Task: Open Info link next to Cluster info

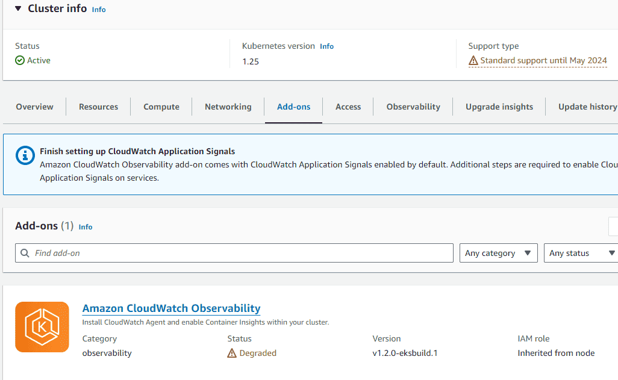Action: coord(99,10)
